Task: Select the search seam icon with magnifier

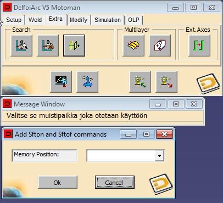Action: pos(21,46)
